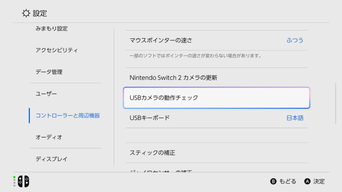Image resolution: width=342 pixels, height=192 pixels.
Task: Go to ユーザー settings
Action: point(46,94)
